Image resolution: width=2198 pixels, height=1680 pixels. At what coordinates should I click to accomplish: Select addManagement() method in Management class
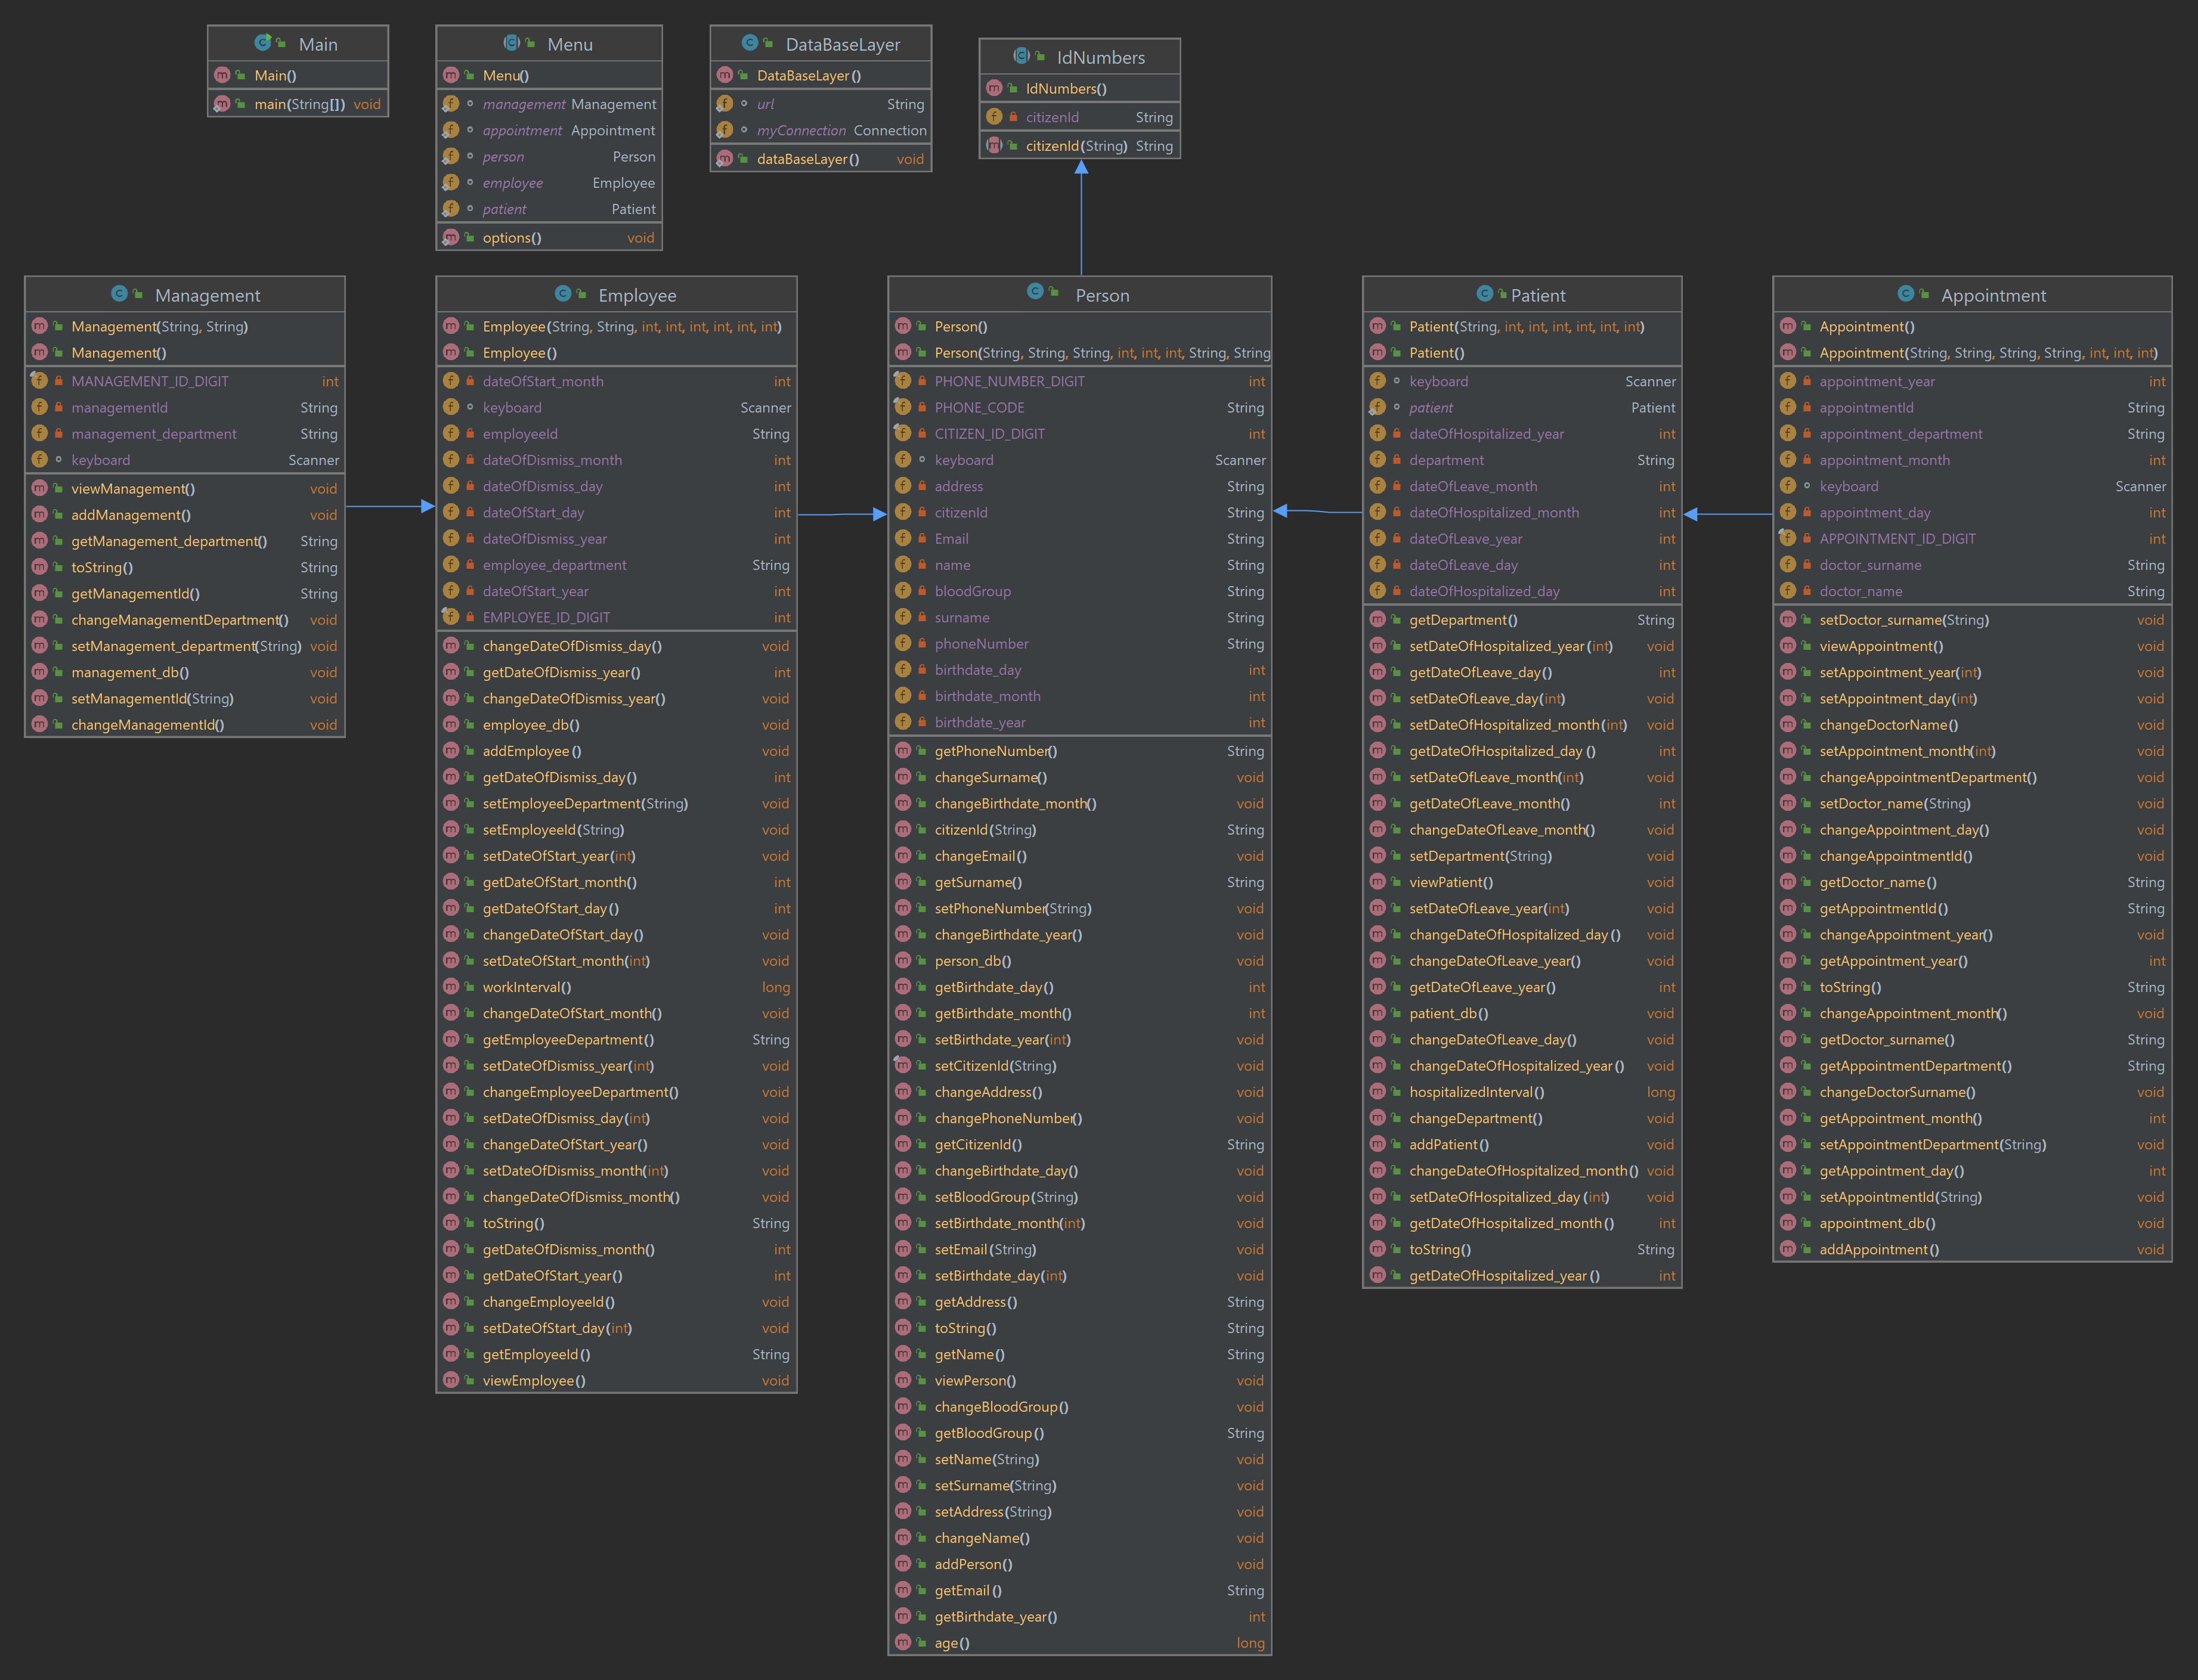[x=130, y=515]
